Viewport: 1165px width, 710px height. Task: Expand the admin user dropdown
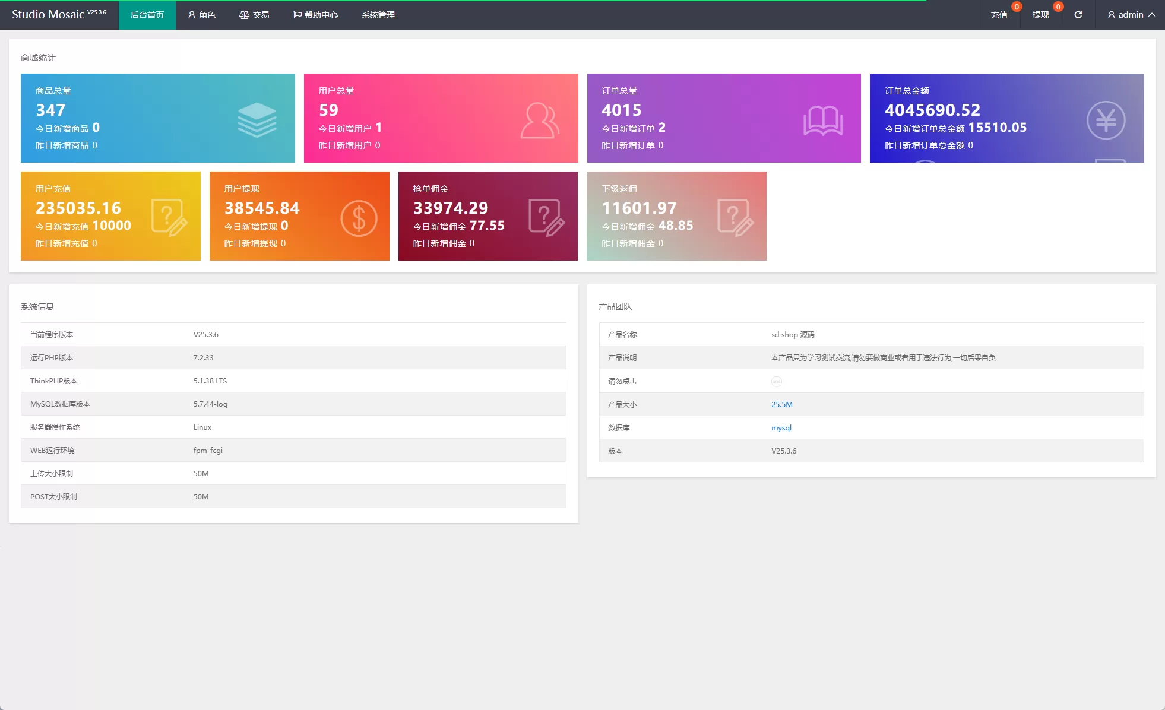[1131, 15]
